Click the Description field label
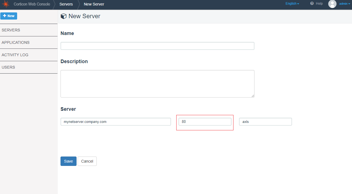This screenshot has height=194, width=352. click(x=74, y=61)
